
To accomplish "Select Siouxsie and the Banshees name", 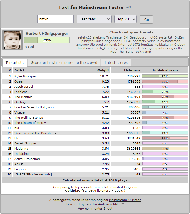I will click(35, 133).
